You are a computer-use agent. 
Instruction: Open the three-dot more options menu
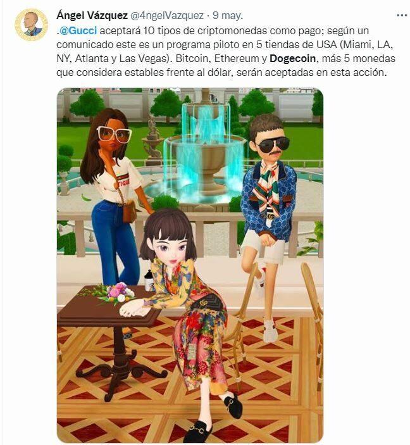(x=402, y=15)
